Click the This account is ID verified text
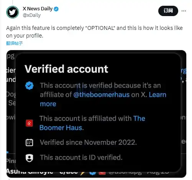192x180 pixels. click(81, 157)
